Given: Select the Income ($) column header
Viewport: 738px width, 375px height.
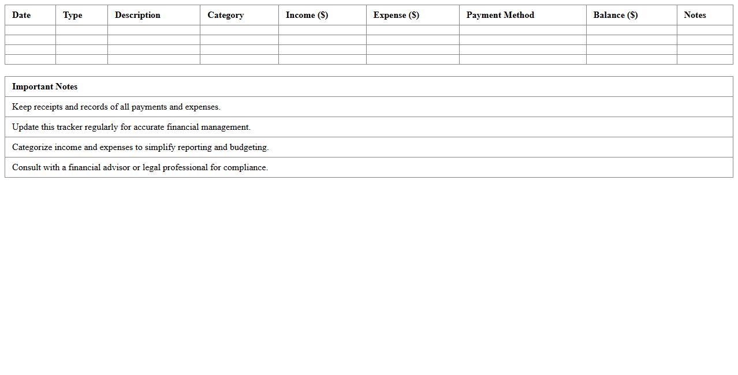Looking at the screenshot, I should pyautogui.click(x=307, y=15).
